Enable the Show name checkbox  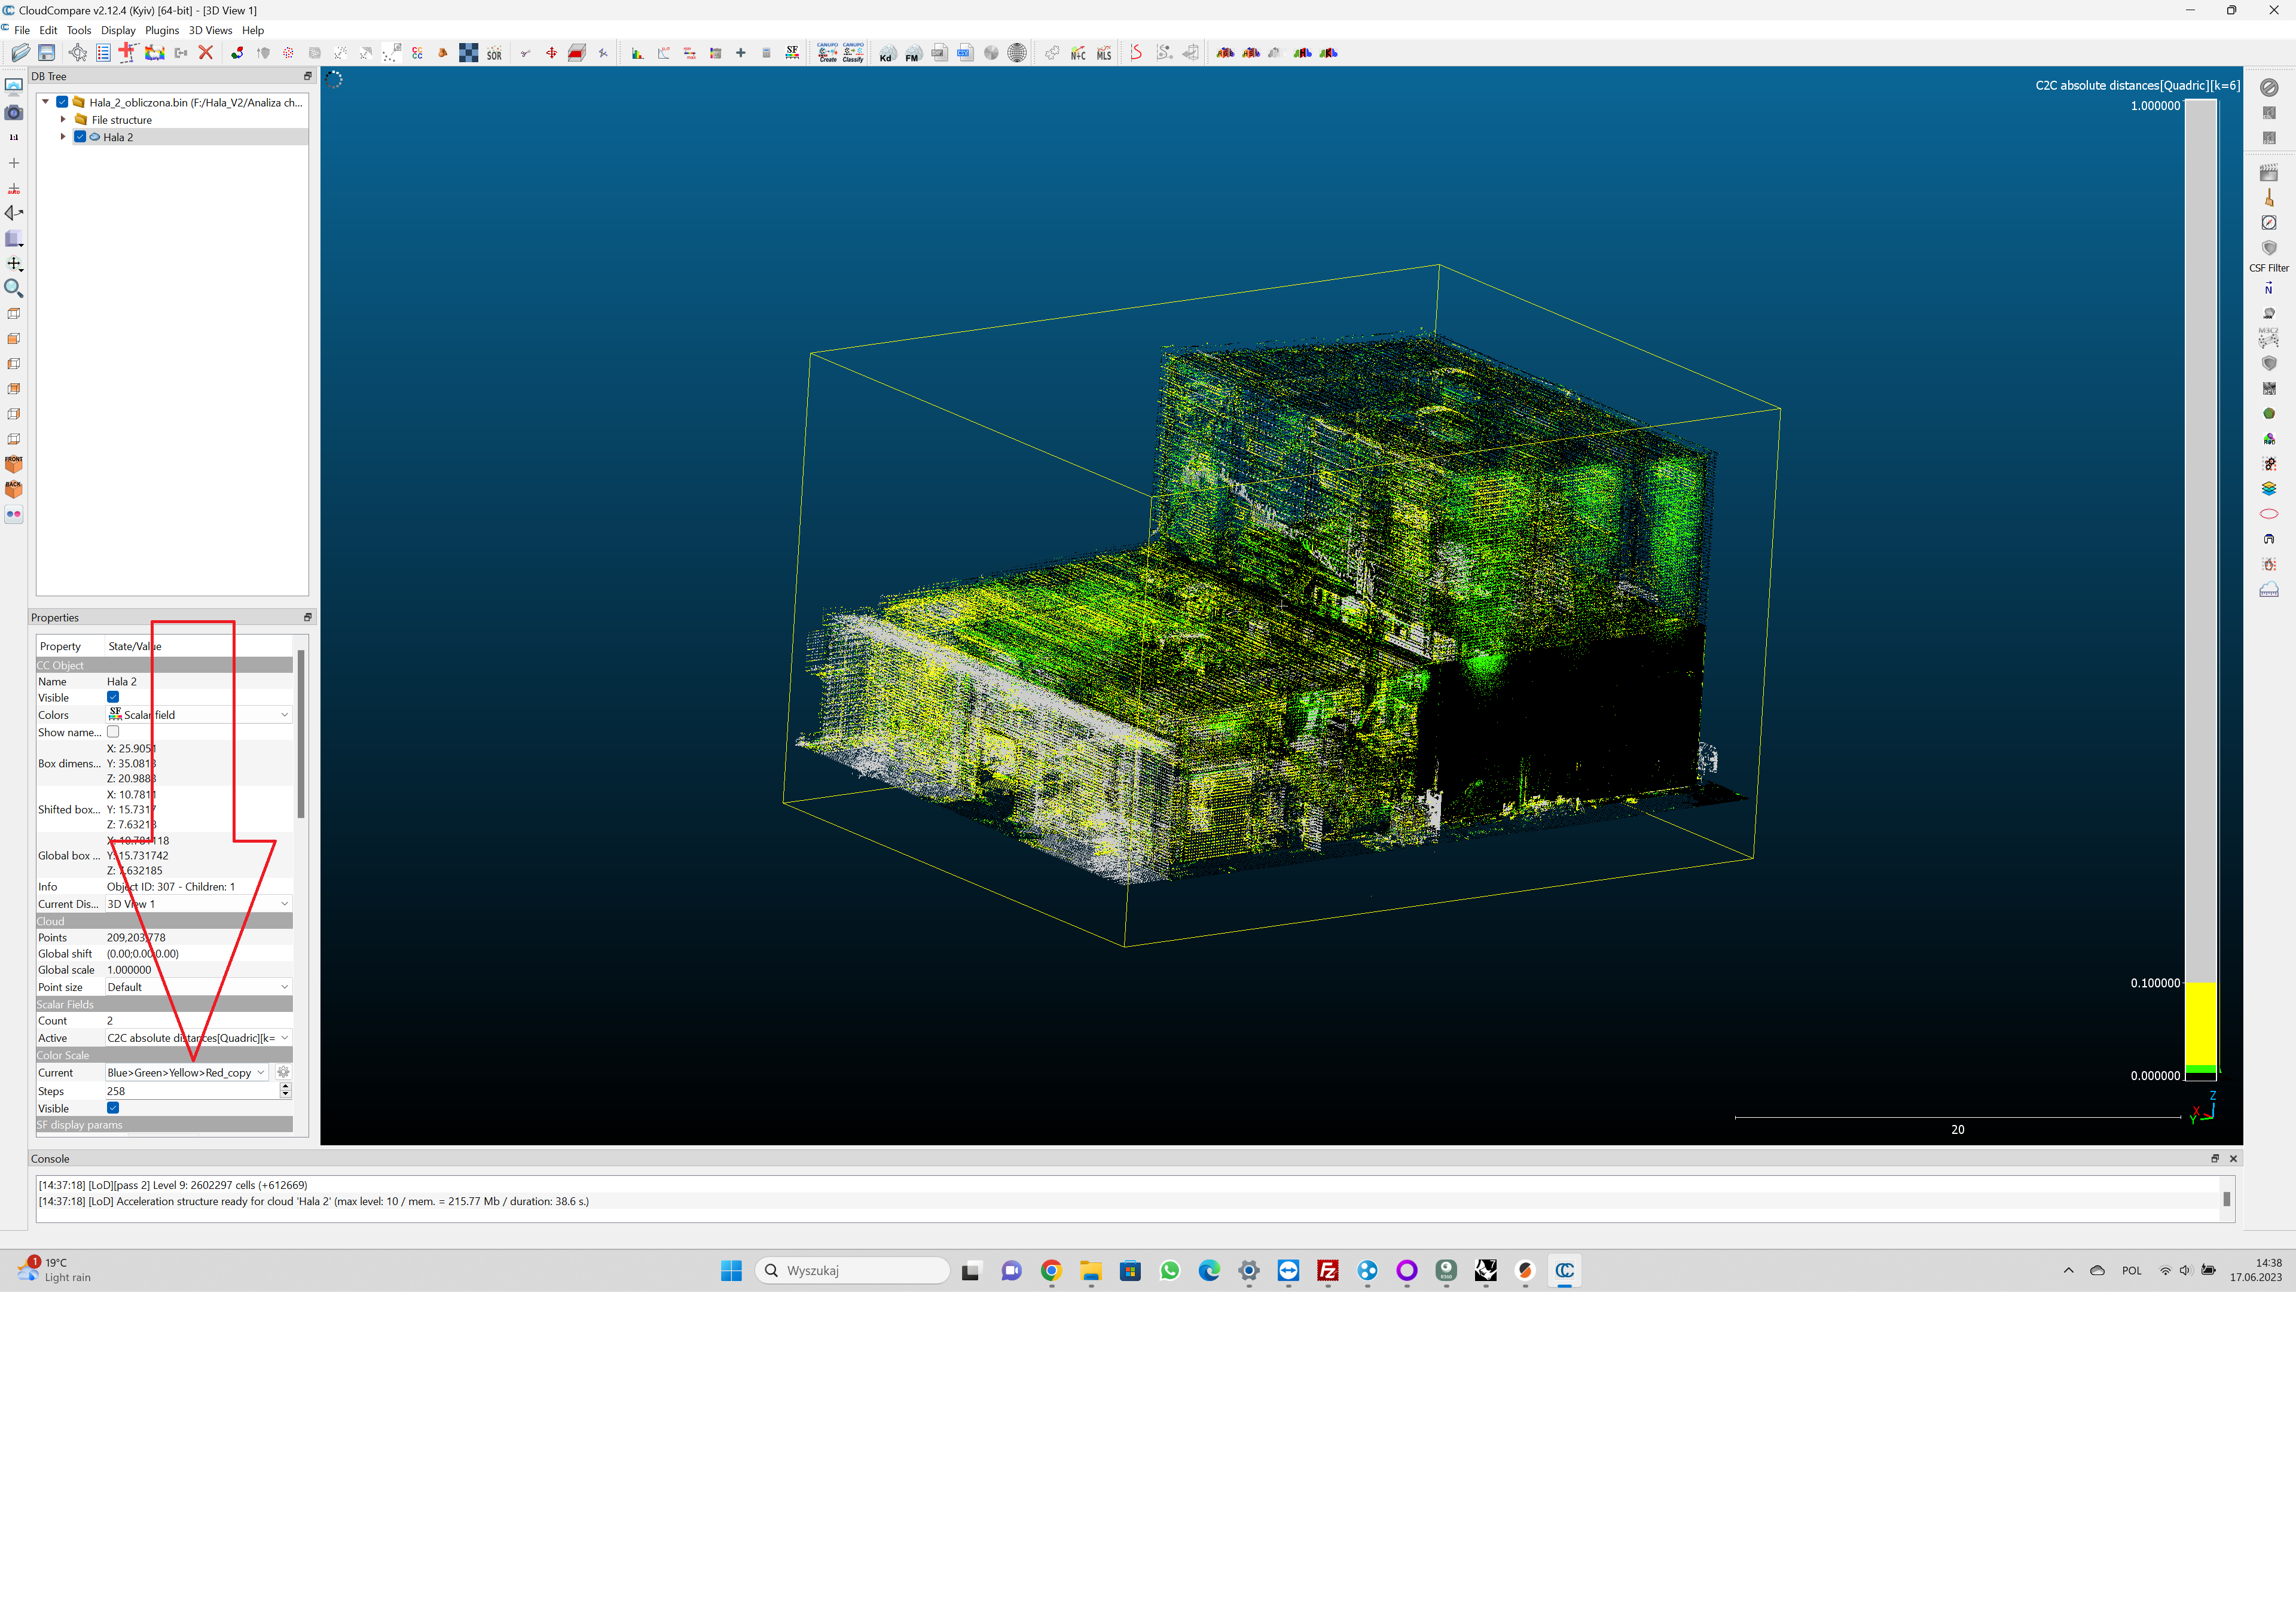[x=113, y=732]
